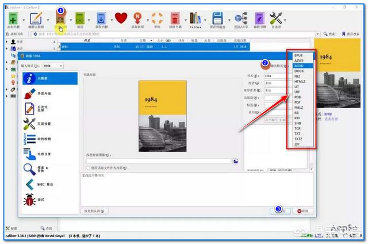
Task: Open the Save to disk dropdown arrow
Action: [229, 20]
